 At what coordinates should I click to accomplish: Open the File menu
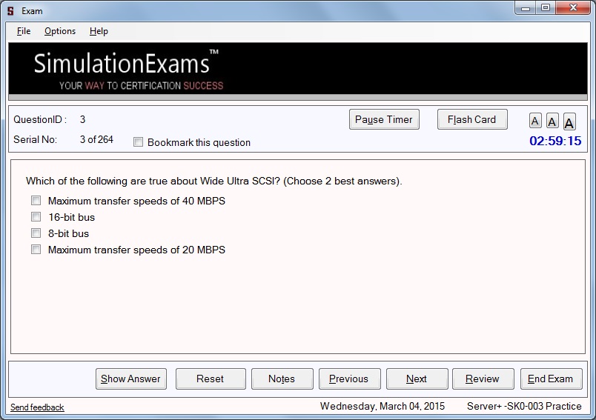(24, 31)
